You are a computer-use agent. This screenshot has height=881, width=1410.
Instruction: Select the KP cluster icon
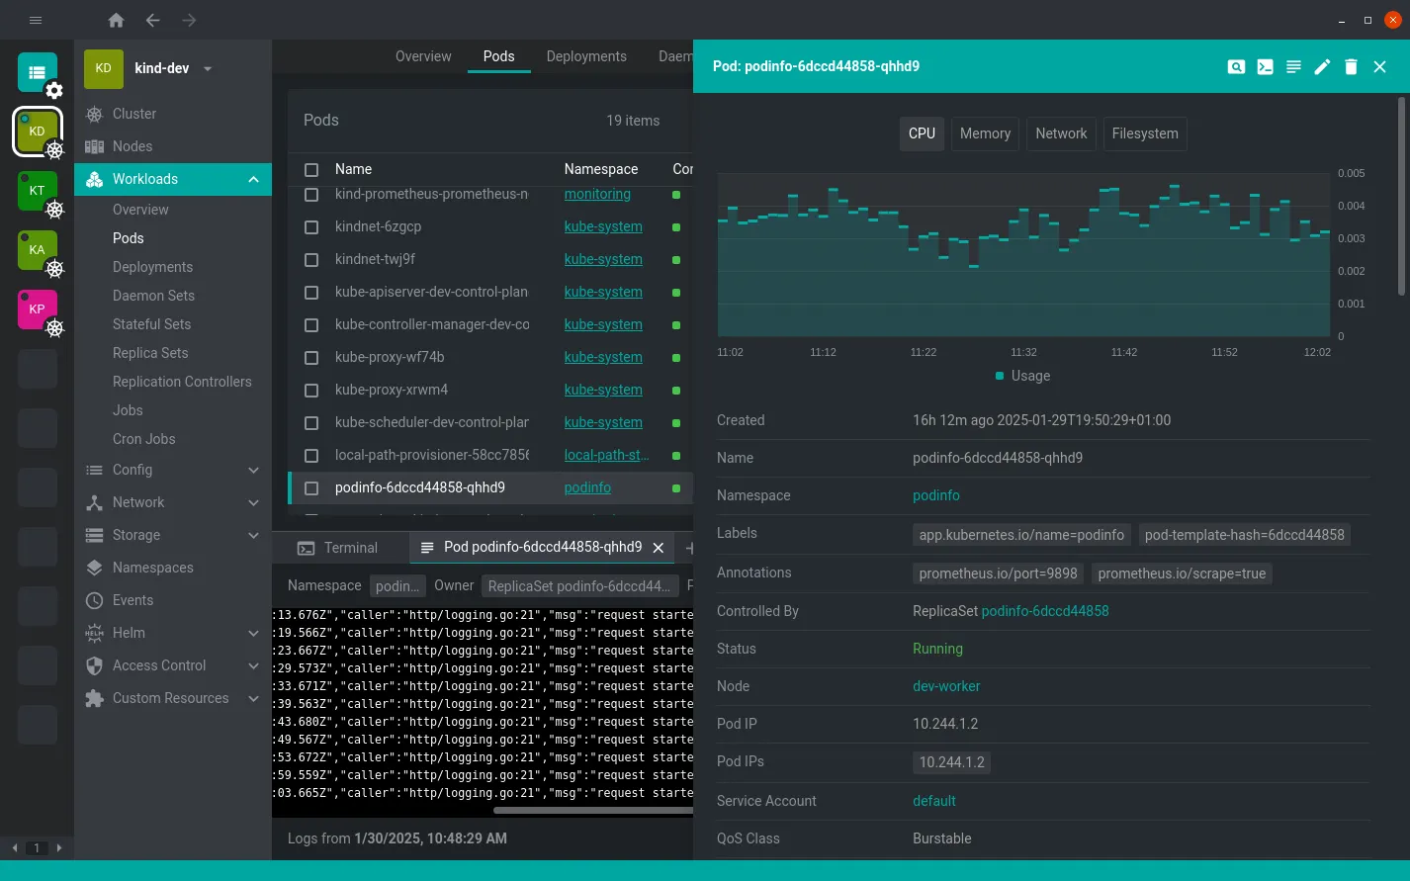(38, 309)
